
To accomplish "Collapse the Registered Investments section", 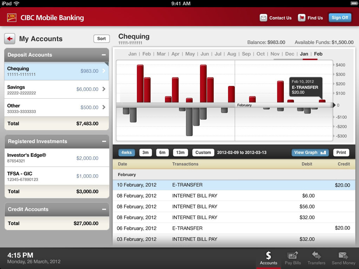I will 104,141.
